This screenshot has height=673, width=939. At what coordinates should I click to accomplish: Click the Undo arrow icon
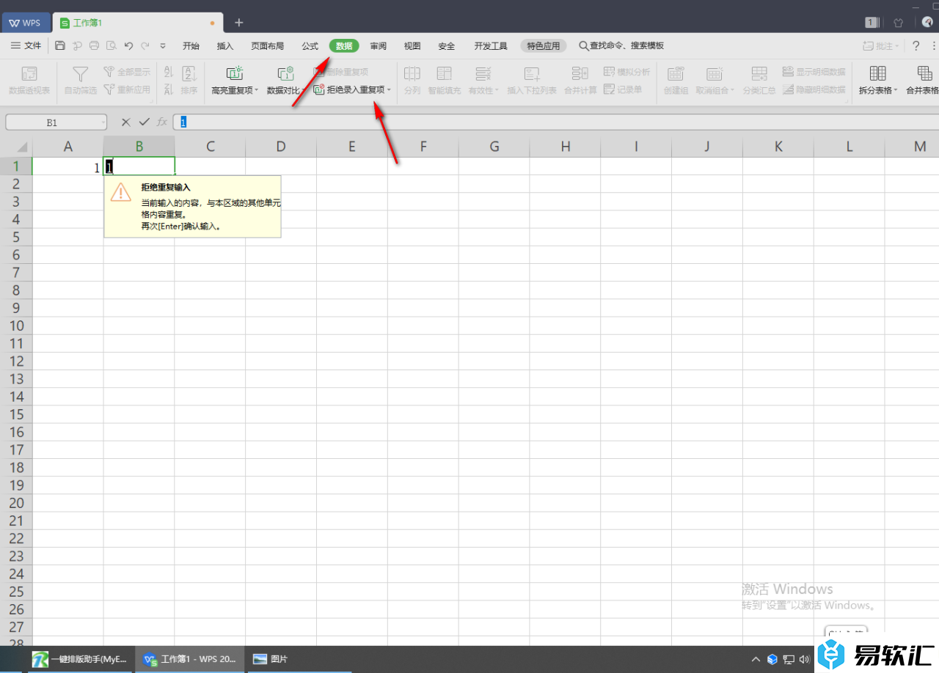[x=128, y=45]
